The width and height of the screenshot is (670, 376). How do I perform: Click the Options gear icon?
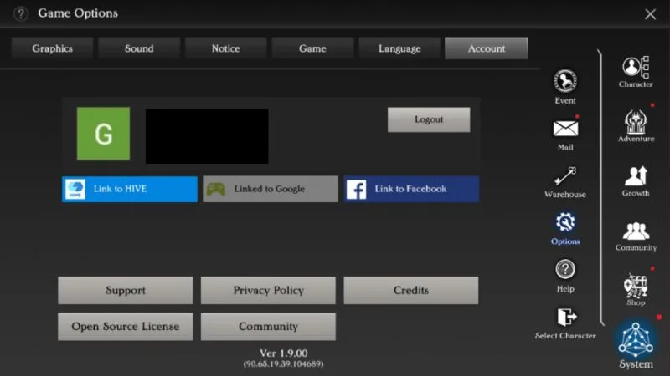tap(565, 223)
